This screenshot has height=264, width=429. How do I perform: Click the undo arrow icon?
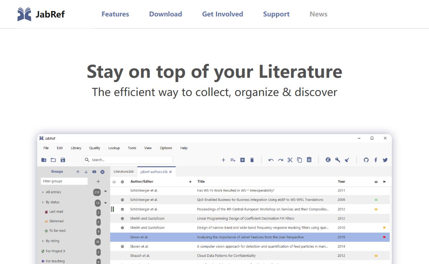pyautogui.click(x=271, y=160)
